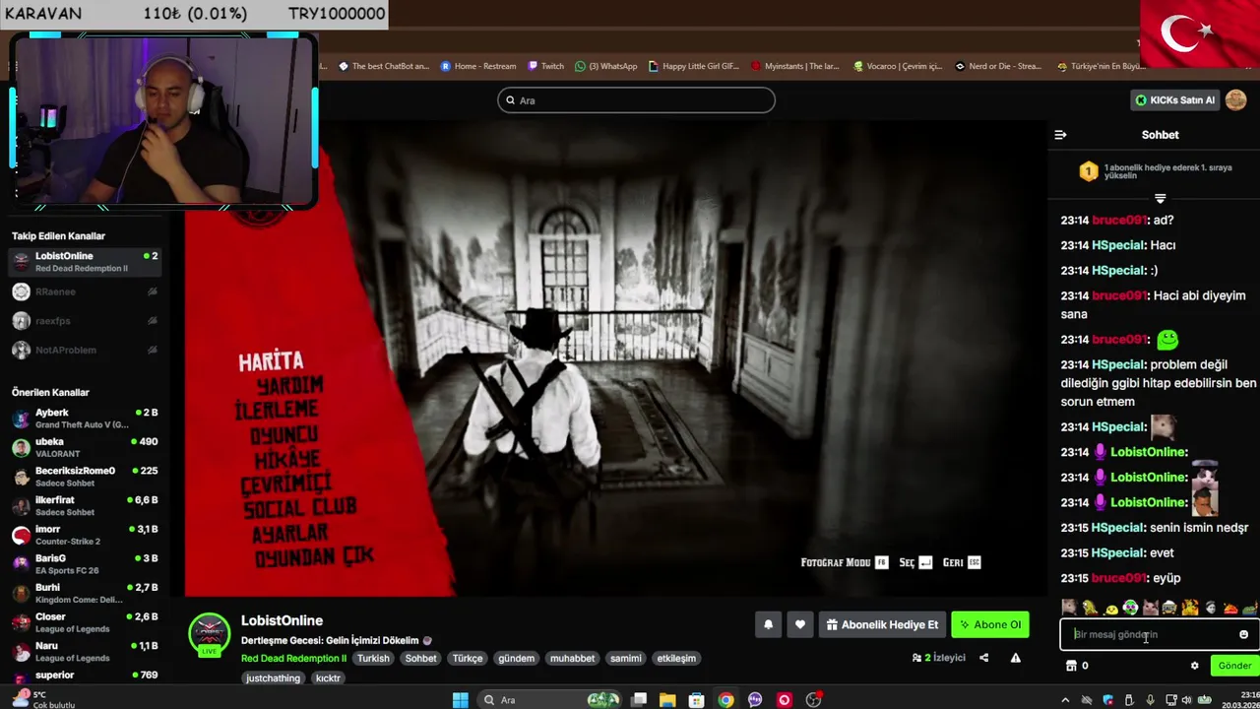1260x709 pixels.
Task: Open the Windows Start button
Action: (460, 700)
